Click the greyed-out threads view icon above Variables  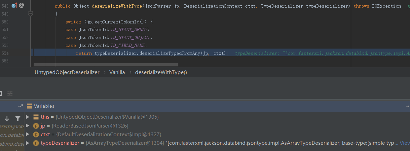pos(10,94)
